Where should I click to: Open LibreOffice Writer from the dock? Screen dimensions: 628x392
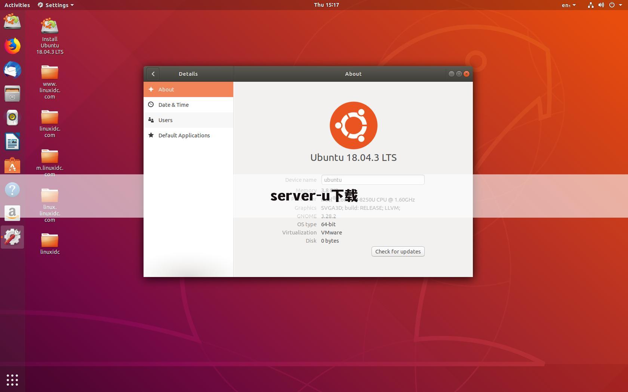[12, 141]
